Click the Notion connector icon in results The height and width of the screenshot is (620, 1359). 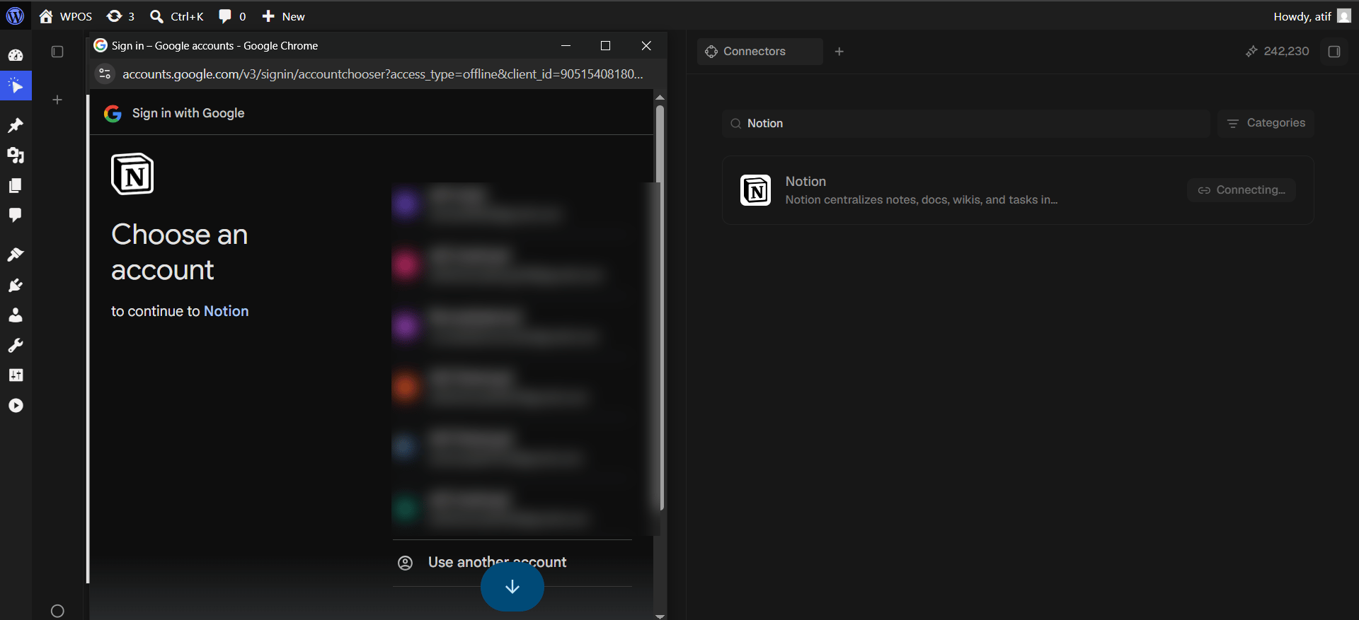(755, 190)
